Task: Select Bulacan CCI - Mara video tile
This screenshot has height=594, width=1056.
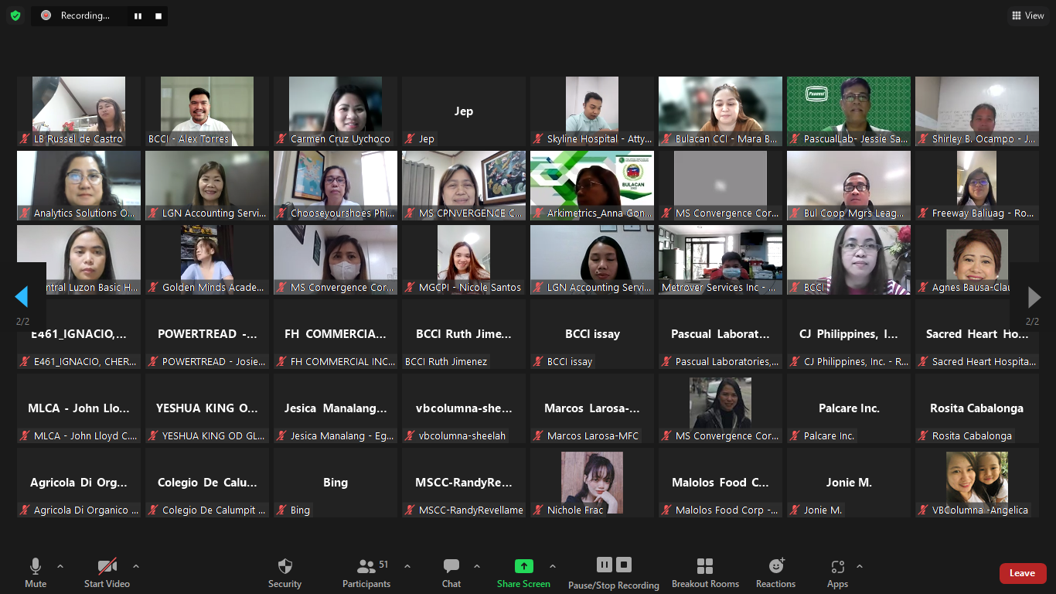Action: [x=720, y=111]
